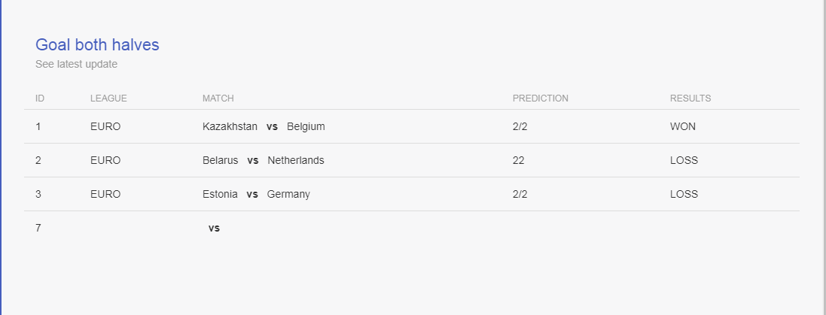Click LOSS result for Belarus match

pos(684,160)
